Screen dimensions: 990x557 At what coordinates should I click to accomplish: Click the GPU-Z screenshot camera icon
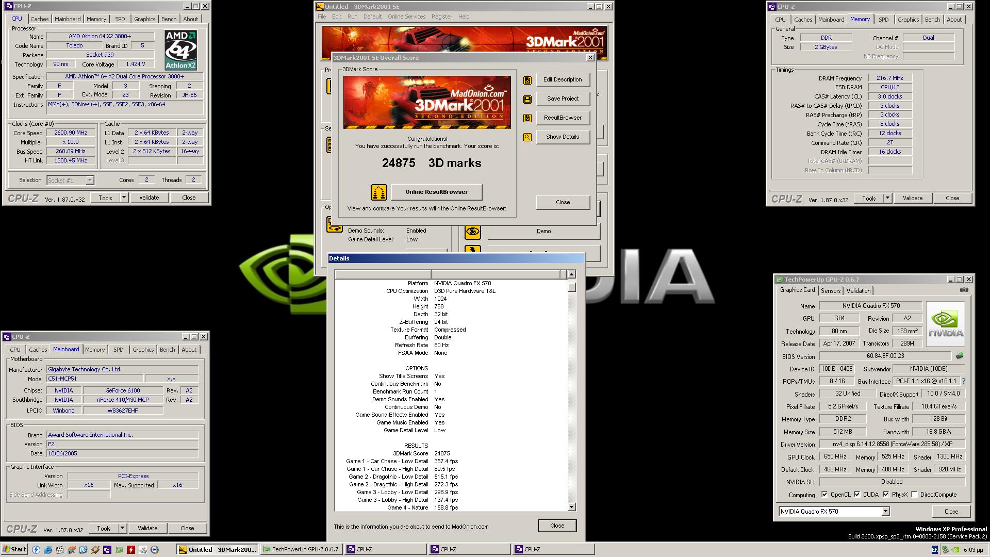pyautogui.click(x=964, y=290)
